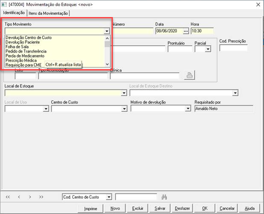The width and height of the screenshot is (264, 214).
Task: Go to previous record with < button
Action: 19,197
